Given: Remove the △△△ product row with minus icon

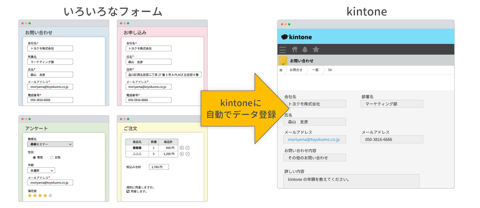Looking at the screenshot, I should (188, 154).
